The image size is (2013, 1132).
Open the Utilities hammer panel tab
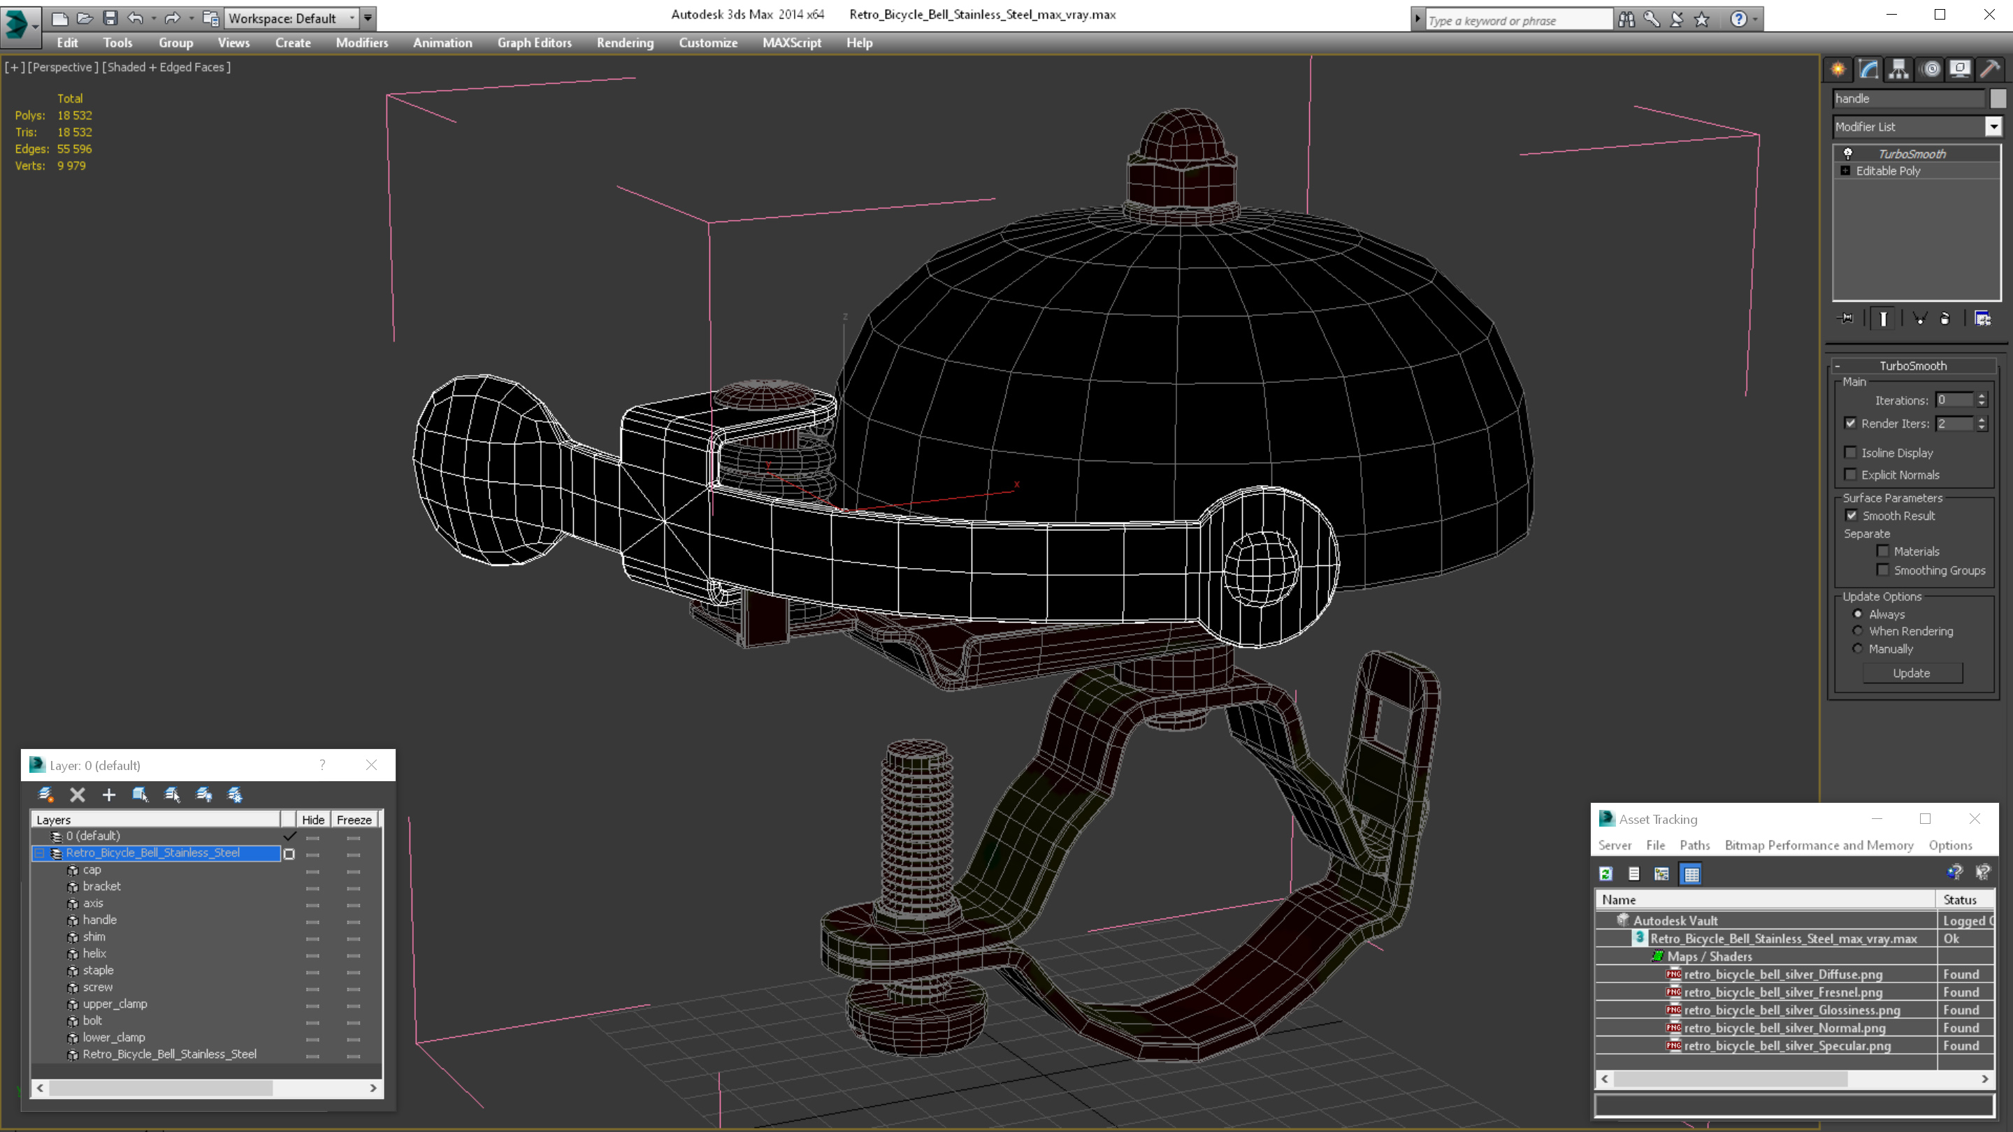tap(1991, 70)
